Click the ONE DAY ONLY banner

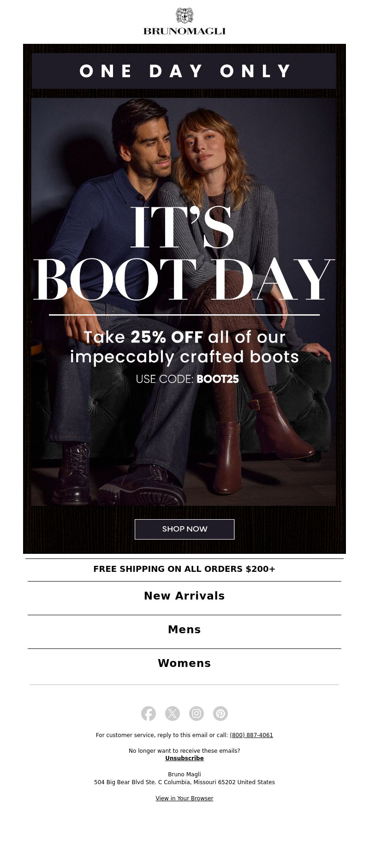coord(184,71)
